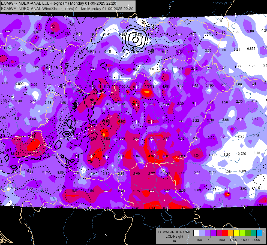
Task: Click the '3.78' grid value
Action: (257, 153)
